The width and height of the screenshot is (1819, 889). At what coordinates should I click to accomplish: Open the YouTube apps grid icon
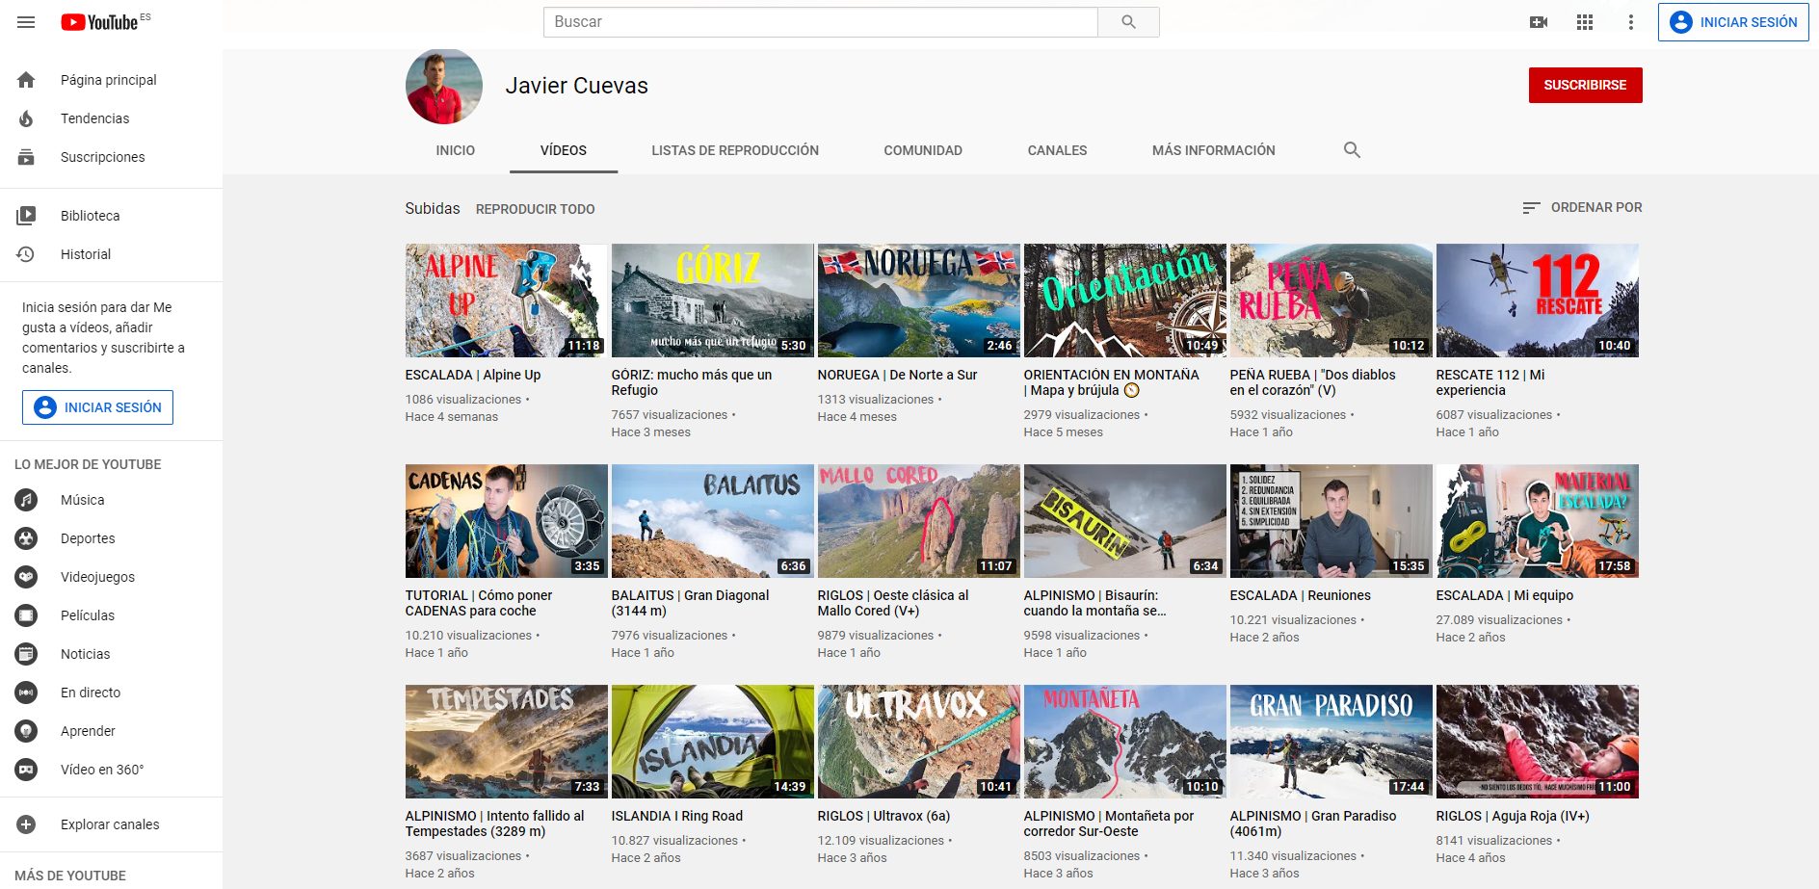click(x=1585, y=22)
